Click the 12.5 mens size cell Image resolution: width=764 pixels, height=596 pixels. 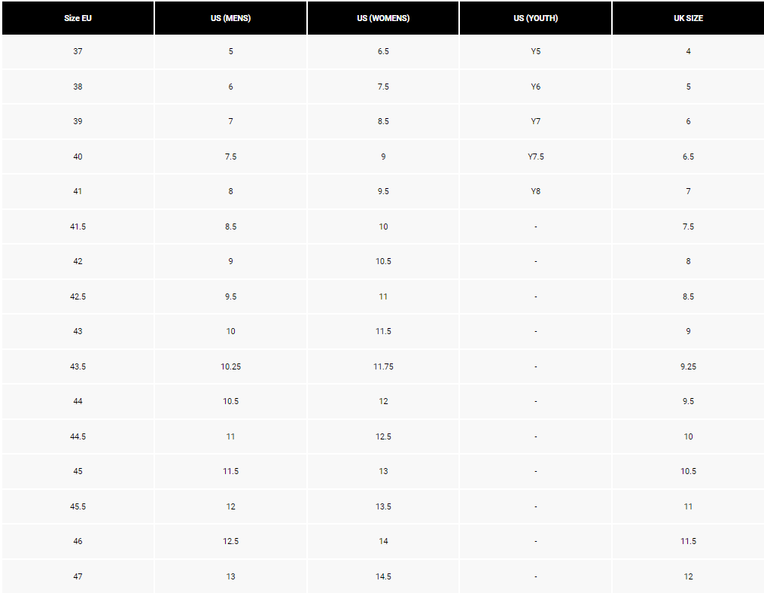pyautogui.click(x=230, y=542)
